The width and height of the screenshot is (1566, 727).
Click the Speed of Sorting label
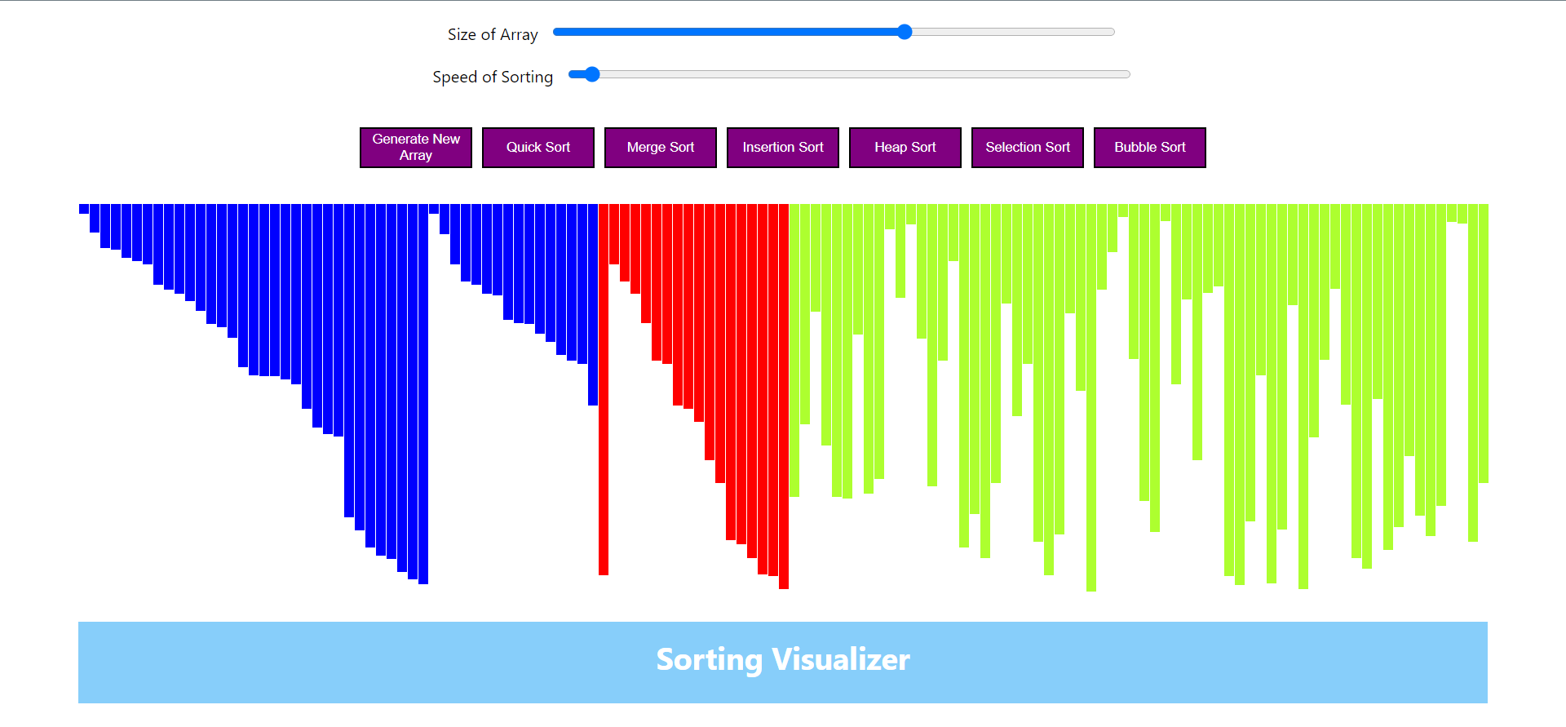click(x=493, y=77)
